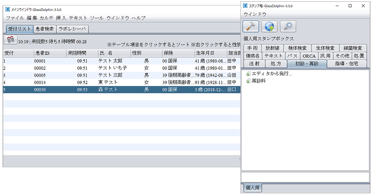Click the globe with upload arrow icon
Screen dimensions: 373x195
point(269,26)
